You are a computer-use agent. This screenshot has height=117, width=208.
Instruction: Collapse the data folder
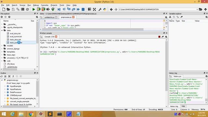point(2,30)
